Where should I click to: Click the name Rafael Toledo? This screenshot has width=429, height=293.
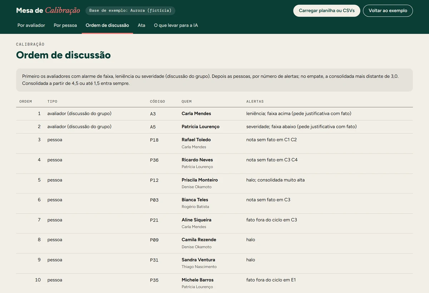pos(196,140)
